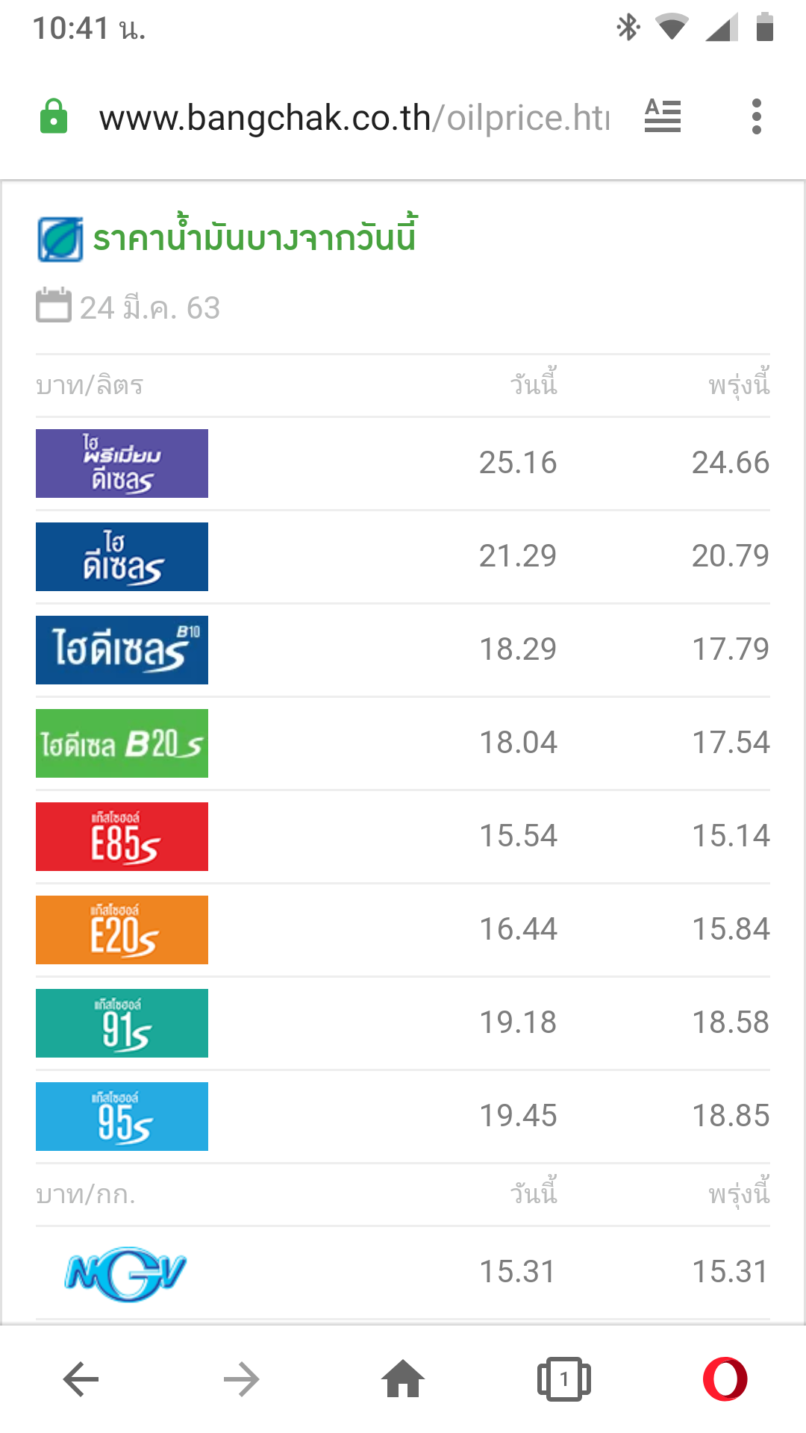806x1433 pixels.
Task: Go back with the left arrow
Action: pos(81,1379)
